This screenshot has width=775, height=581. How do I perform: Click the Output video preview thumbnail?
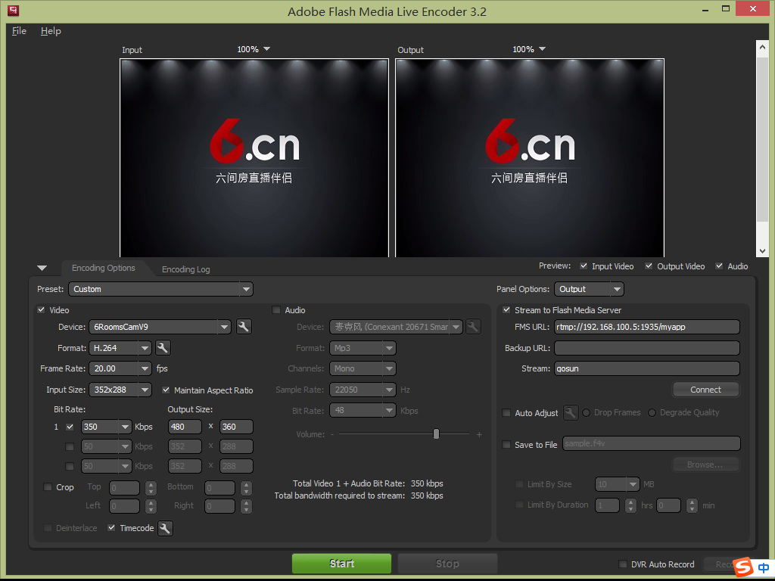pyautogui.click(x=529, y=158)
